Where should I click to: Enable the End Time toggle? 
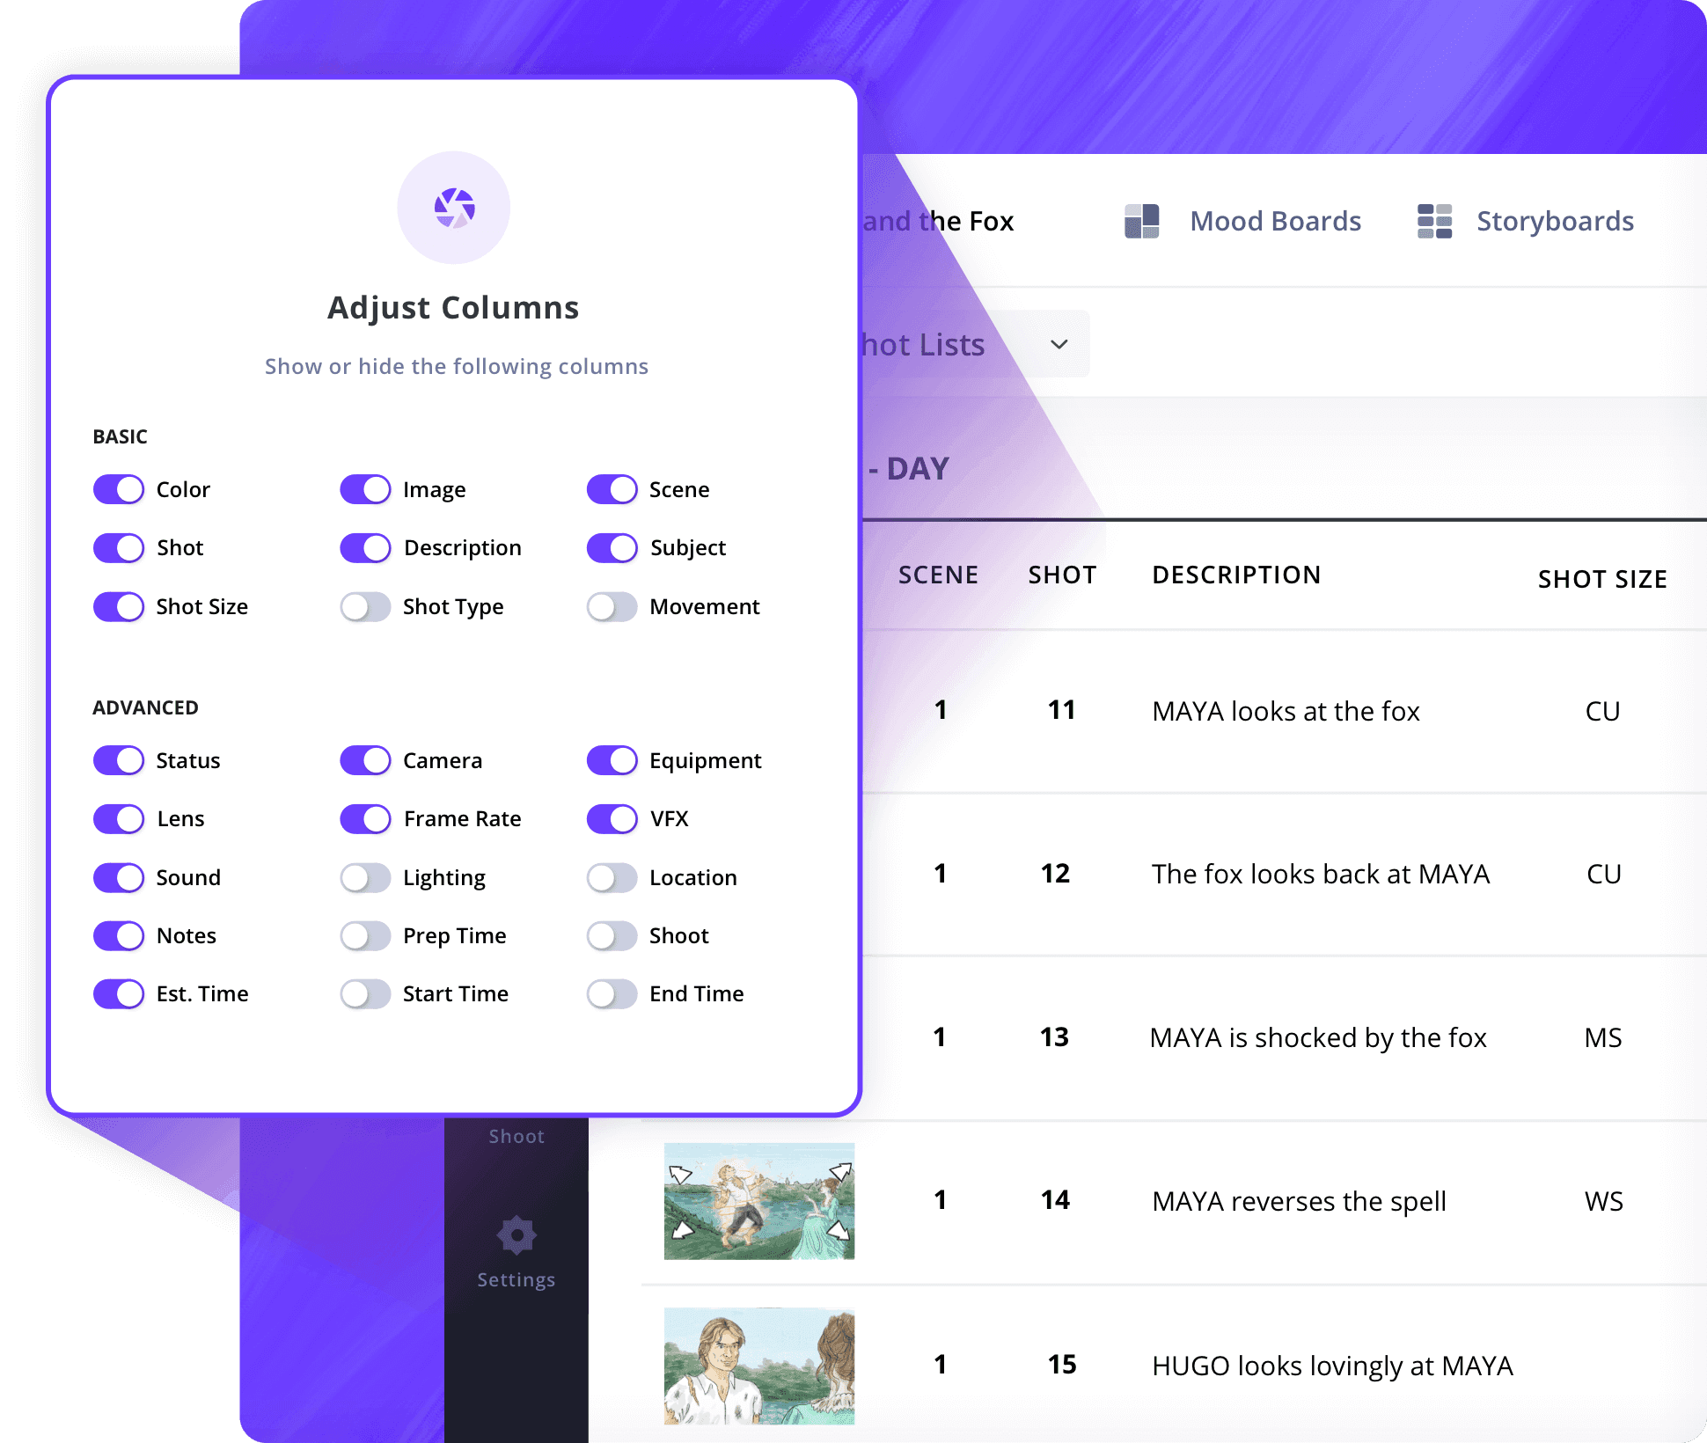point(612,993)
